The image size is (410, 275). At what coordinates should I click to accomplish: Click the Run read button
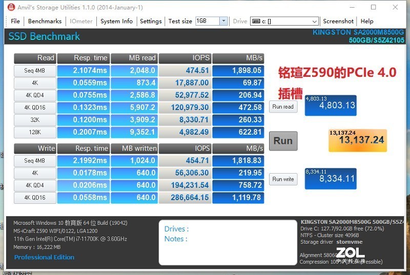click(283, 107)
